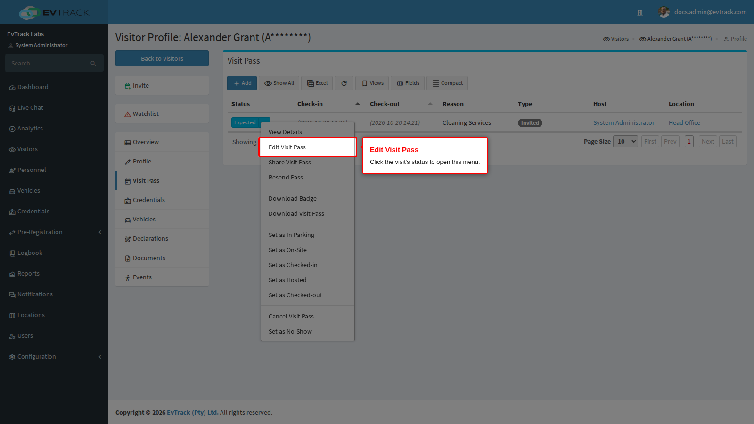Click in the sidebar Search field

[47, 64]
